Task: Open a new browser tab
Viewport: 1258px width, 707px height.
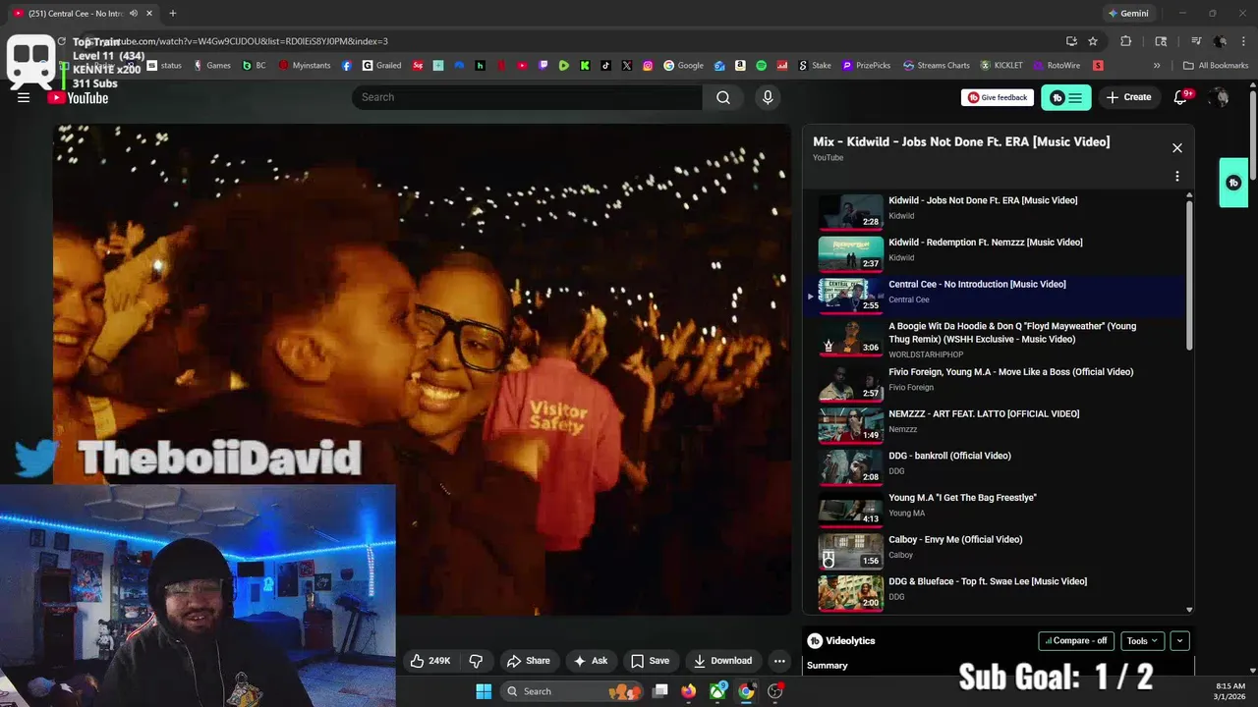Action: point(173,14)
